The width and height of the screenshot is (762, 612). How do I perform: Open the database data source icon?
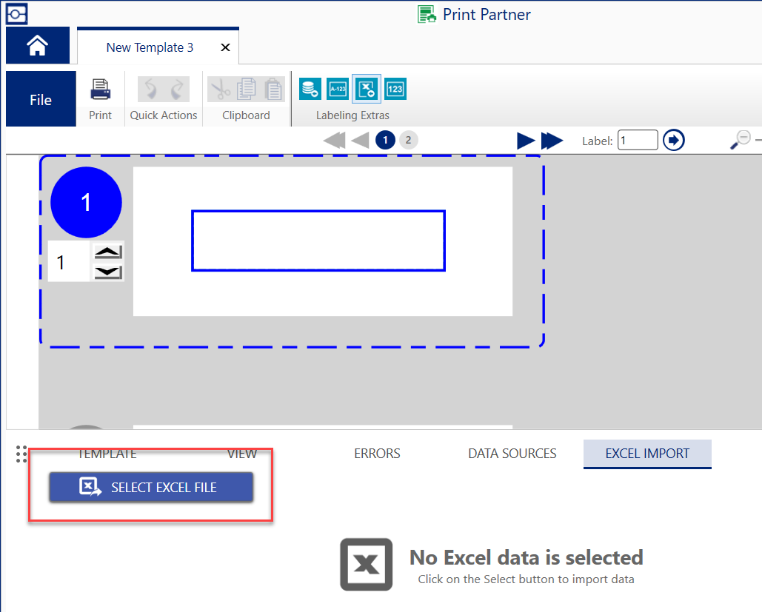coord(310,89)
